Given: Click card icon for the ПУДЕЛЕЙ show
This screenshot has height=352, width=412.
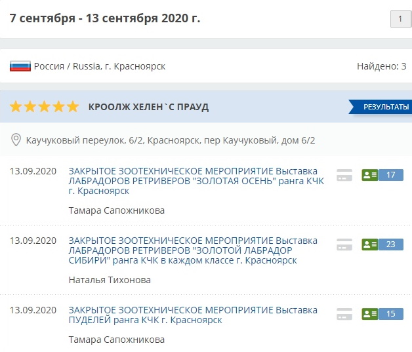Looking at the screenshot, I should tap(344, 314).
